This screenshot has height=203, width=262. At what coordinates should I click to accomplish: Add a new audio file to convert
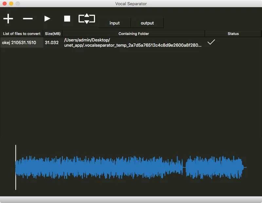[8, 19]
